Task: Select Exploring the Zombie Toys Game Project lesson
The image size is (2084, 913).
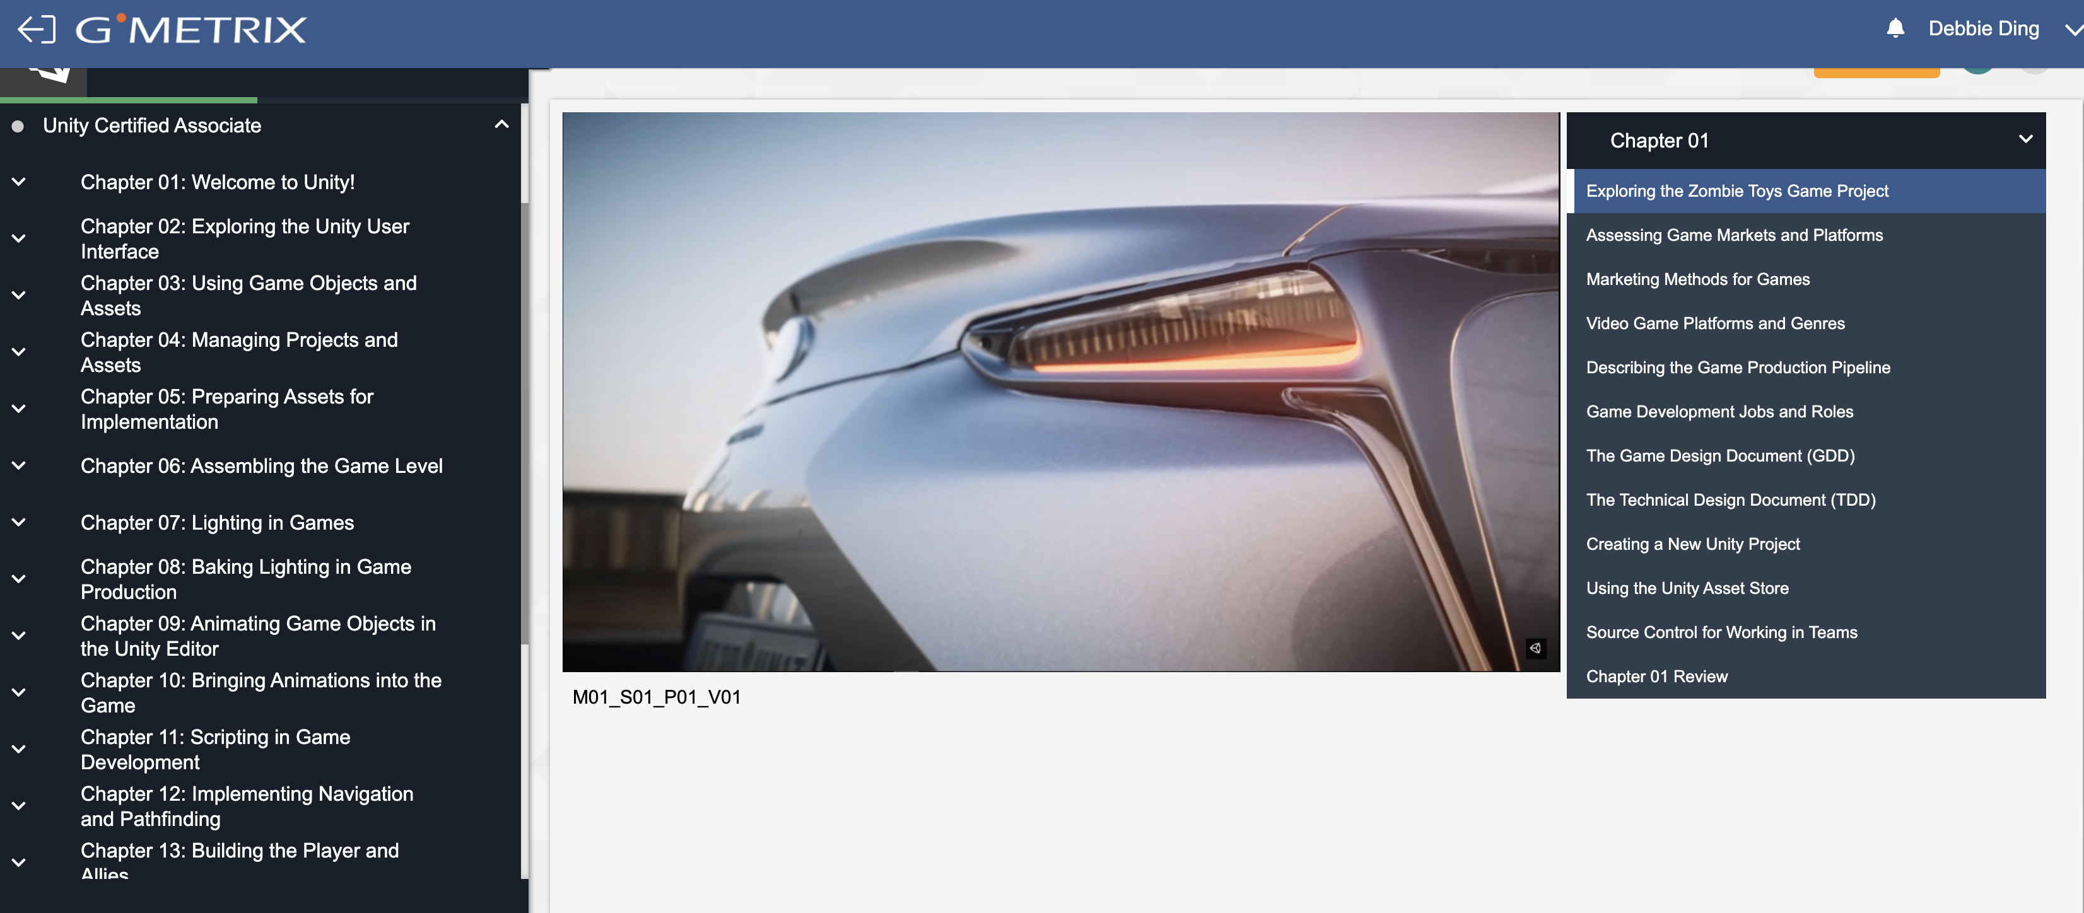Action: [1737, 191]
